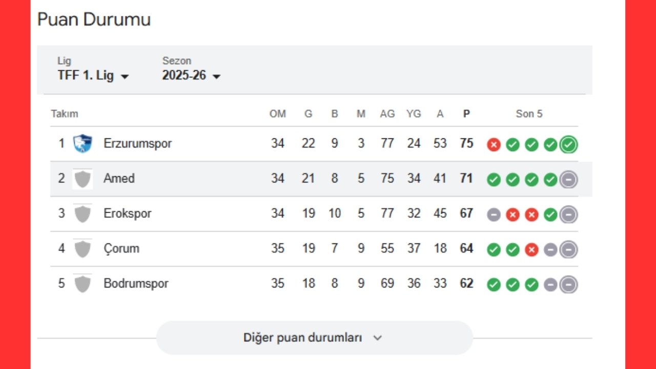656x369 pixels.
Task: Click Amed's latest circled draw icon
Action: pyautogui.click(x=568, y=180)
